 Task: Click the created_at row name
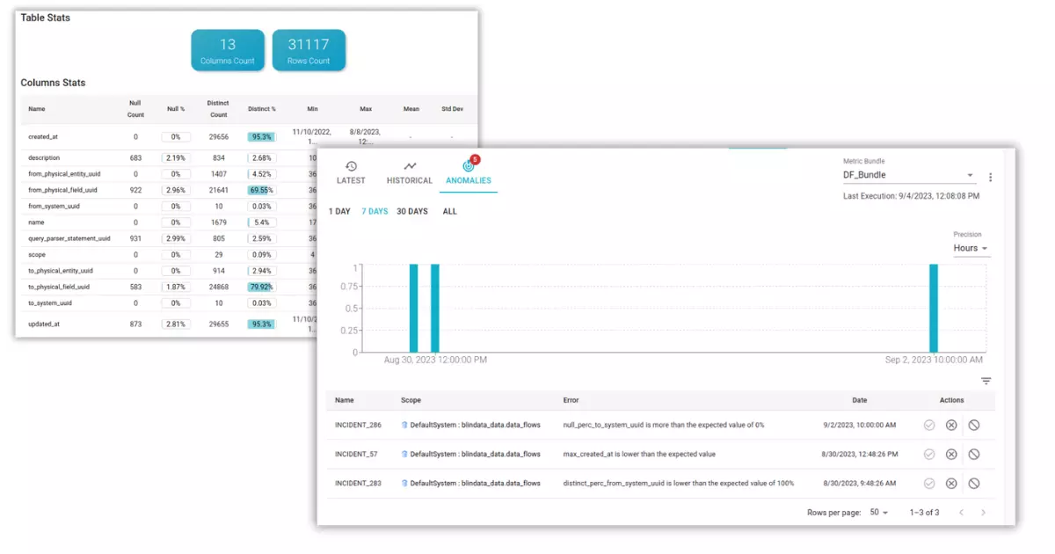[x=43, y=137]
